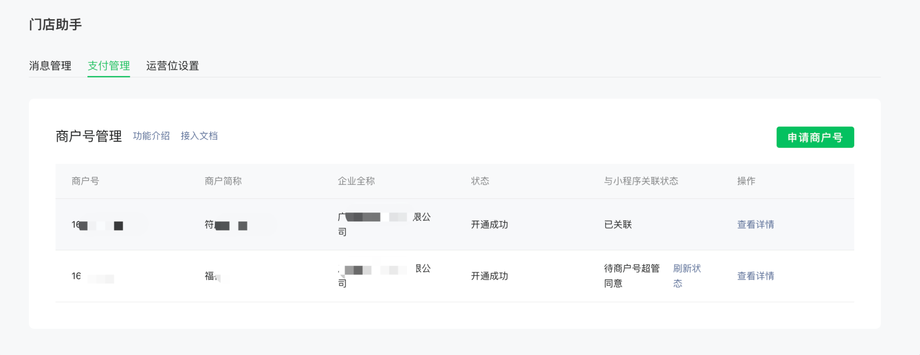Select the 企业全称 column header
This screenshot has width=920, height=355.
pyautogui.click(x=356, y=181)
